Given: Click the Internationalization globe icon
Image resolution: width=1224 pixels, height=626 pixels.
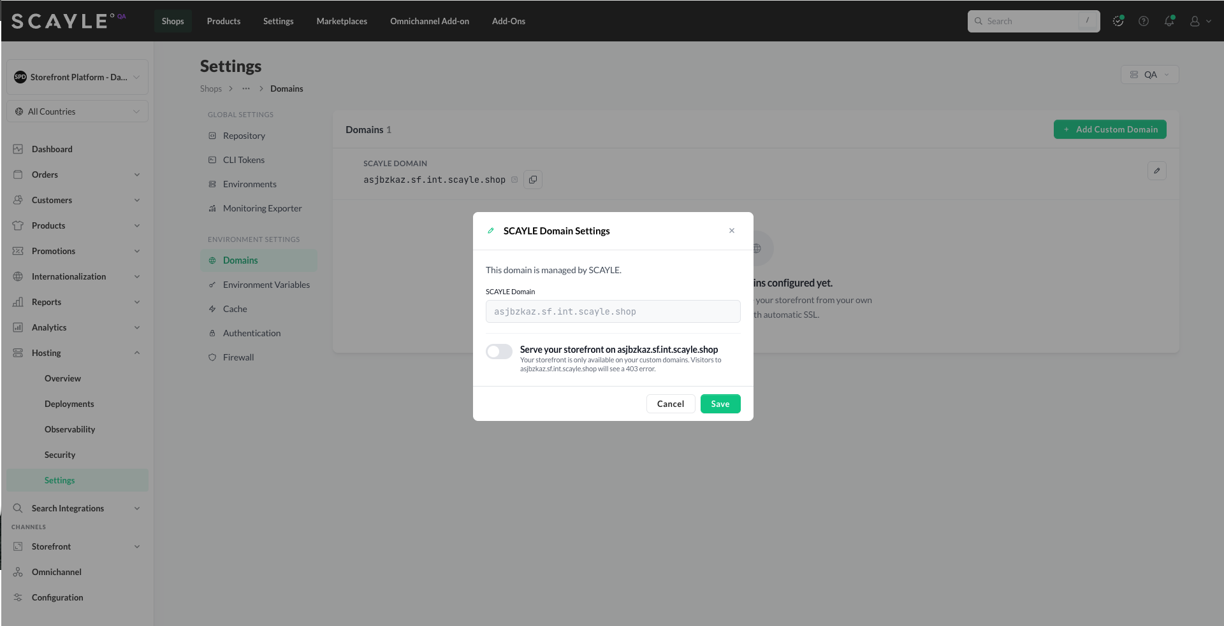Looking at the screenshot, I should 18,276.
